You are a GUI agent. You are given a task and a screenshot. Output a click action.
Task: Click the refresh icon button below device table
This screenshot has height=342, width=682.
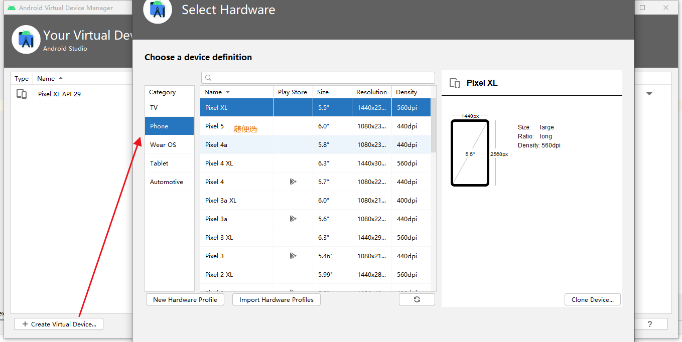click(x=417, y=299)
